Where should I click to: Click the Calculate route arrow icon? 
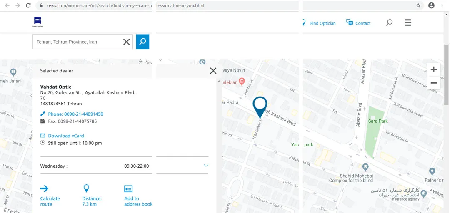pyautogui.click(x=44, y=188)
